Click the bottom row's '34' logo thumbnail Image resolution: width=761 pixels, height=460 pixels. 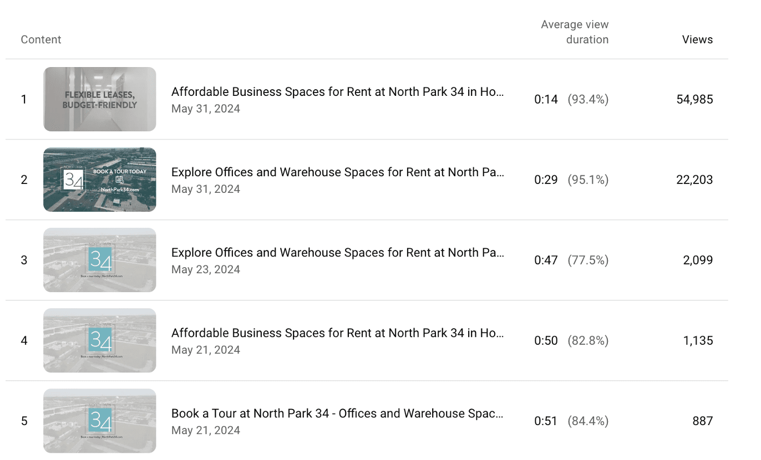(99, 420)
